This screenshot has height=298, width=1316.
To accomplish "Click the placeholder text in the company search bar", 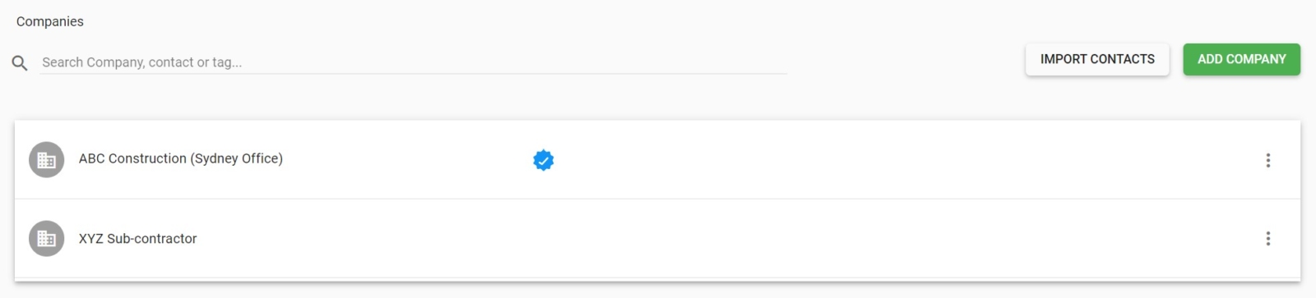I will (142, 62).
